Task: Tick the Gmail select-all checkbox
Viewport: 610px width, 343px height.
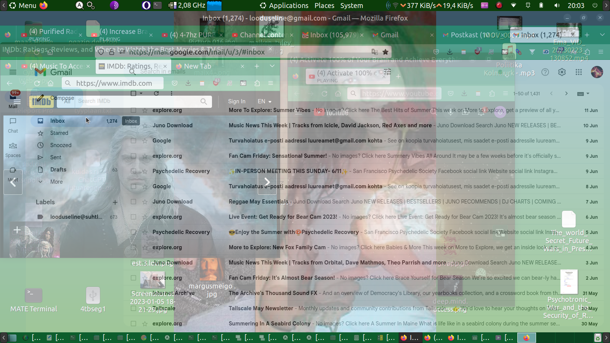Action: pyautogui.click(x=133, y=93)
